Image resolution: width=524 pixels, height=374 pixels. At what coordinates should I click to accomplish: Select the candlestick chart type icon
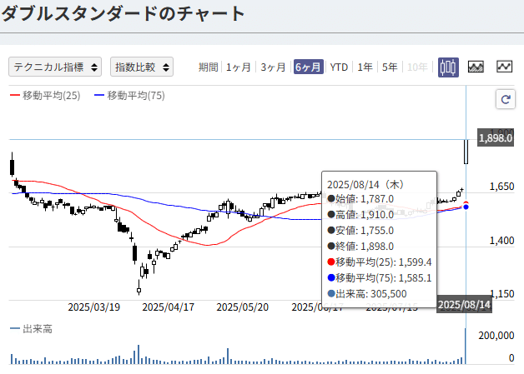(x=448, y=67)
